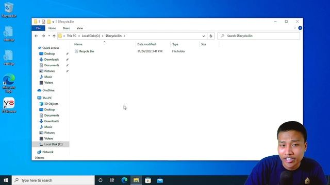Open Desktop under This PC
The image size is (330, 185).
(x=49, y=109)
